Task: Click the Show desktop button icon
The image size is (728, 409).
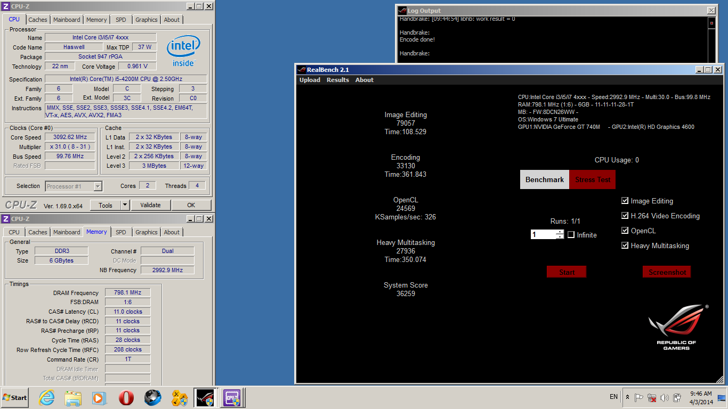Action: coord(722,398)
